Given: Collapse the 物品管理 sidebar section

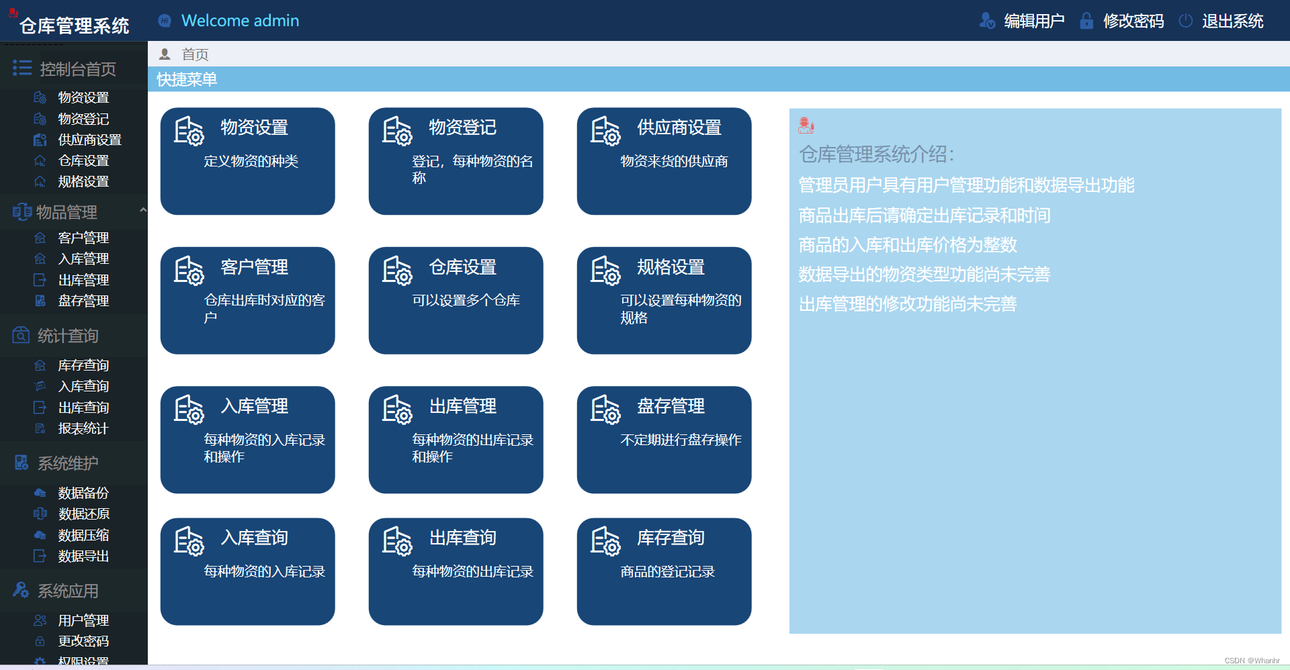Looking at the screenshot, I should pyautogui.click(x=143, y=210).
